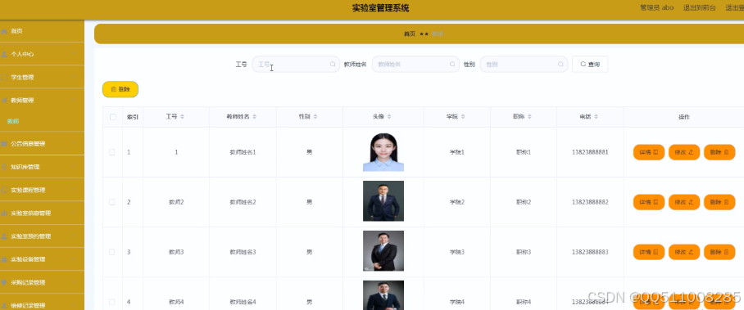Screen dimensions: 744x310
Task: Click the magnifier icon in 工号 field
Action: (333, 64)
